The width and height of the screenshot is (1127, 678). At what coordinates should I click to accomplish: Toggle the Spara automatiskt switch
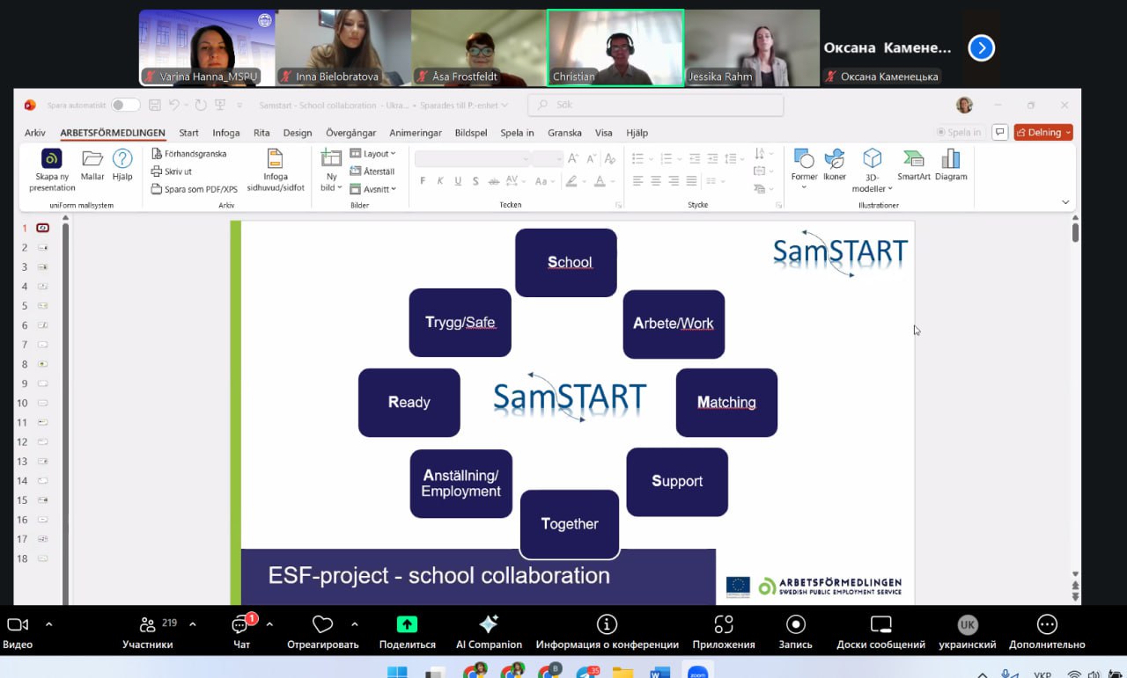125,106
